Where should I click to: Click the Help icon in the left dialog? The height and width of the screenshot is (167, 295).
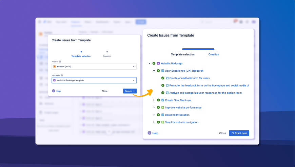point(53,91)
